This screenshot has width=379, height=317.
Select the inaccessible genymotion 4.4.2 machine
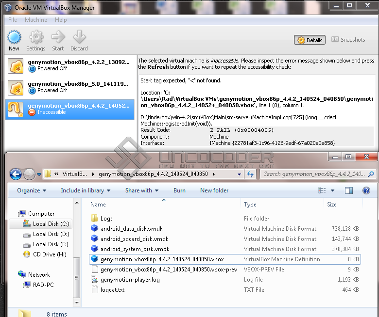pyautogui.click(x=69, y=109)
